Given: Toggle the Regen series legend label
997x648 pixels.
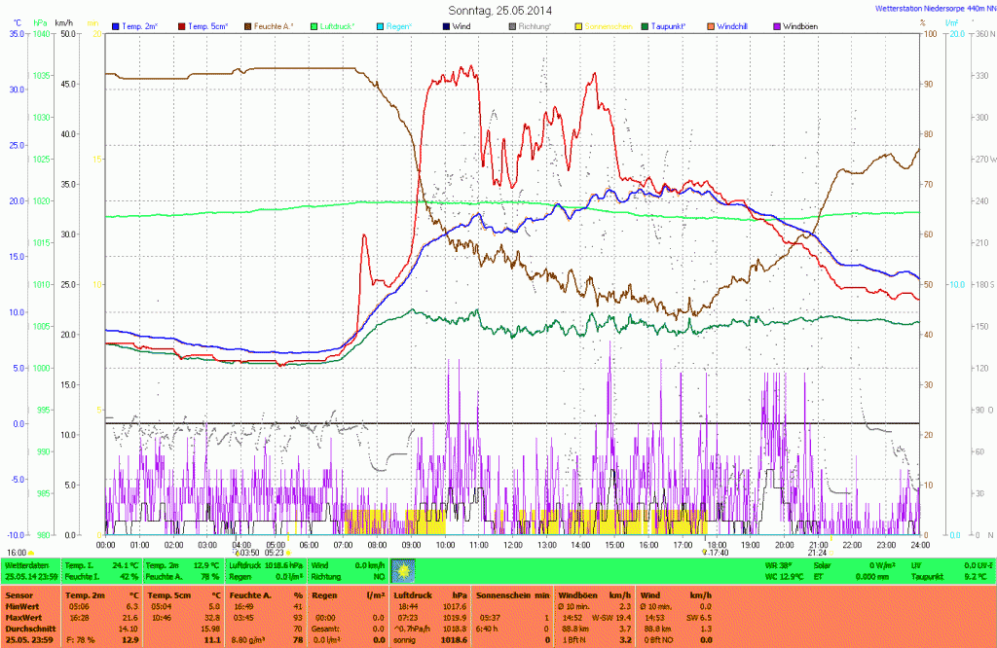Looking at the screenshot, I should (400, 25).
